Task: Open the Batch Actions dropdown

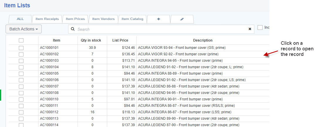Action: point(23,29)
